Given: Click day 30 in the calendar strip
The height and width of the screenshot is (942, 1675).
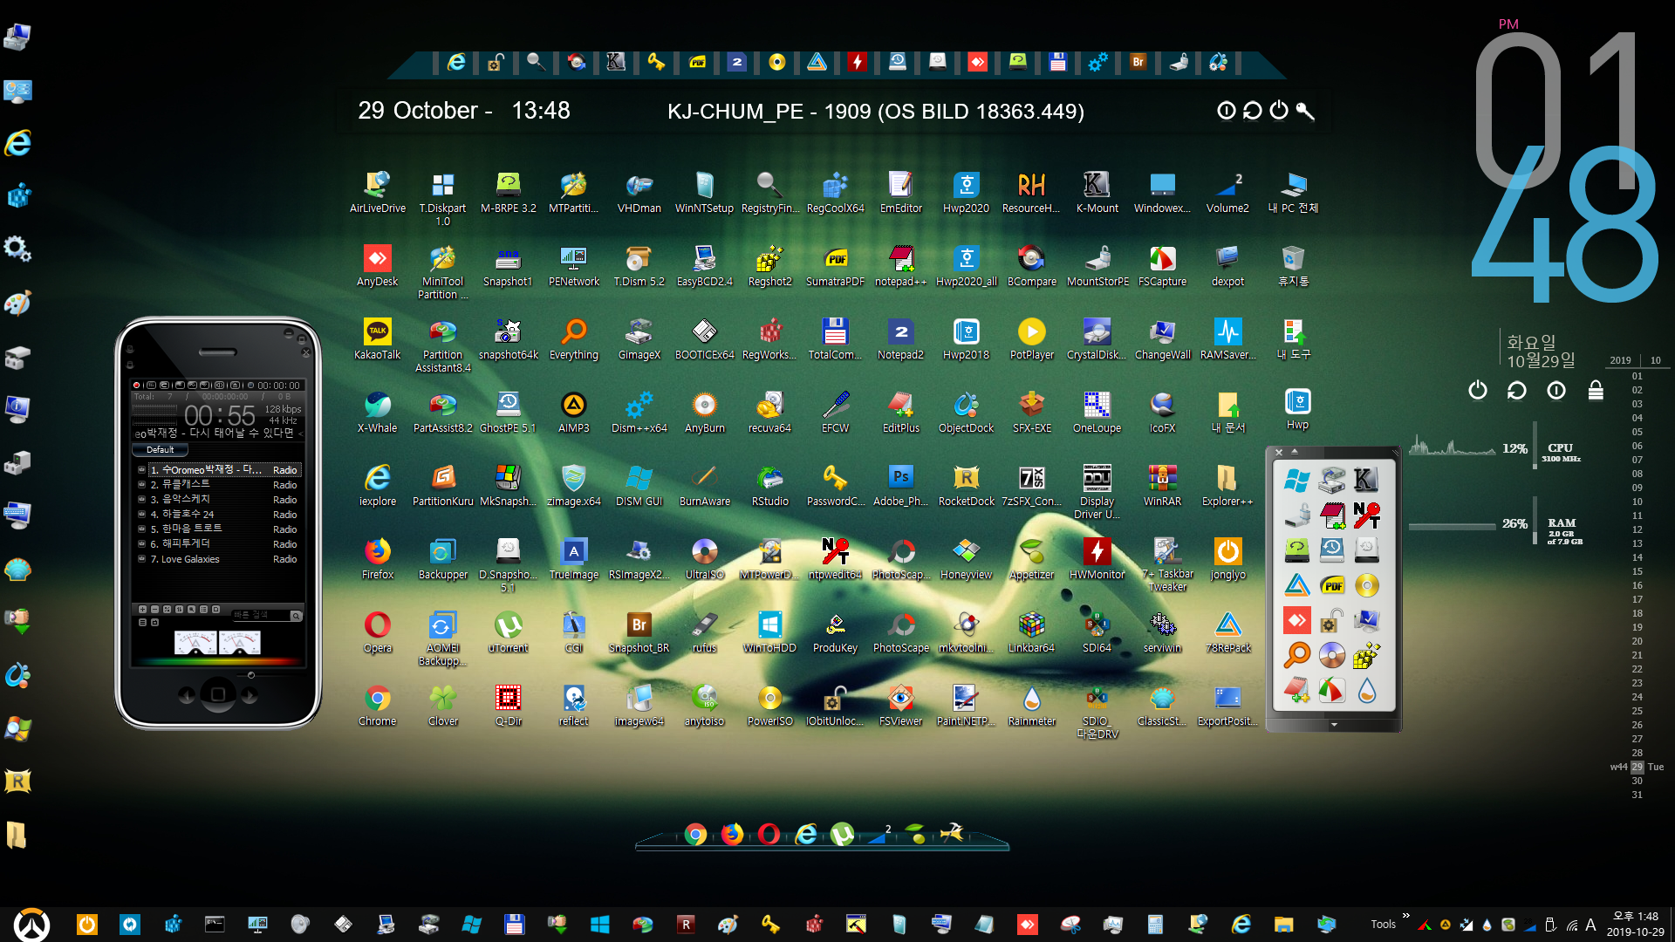Looking at the screenshot, I should [1637, 781].
